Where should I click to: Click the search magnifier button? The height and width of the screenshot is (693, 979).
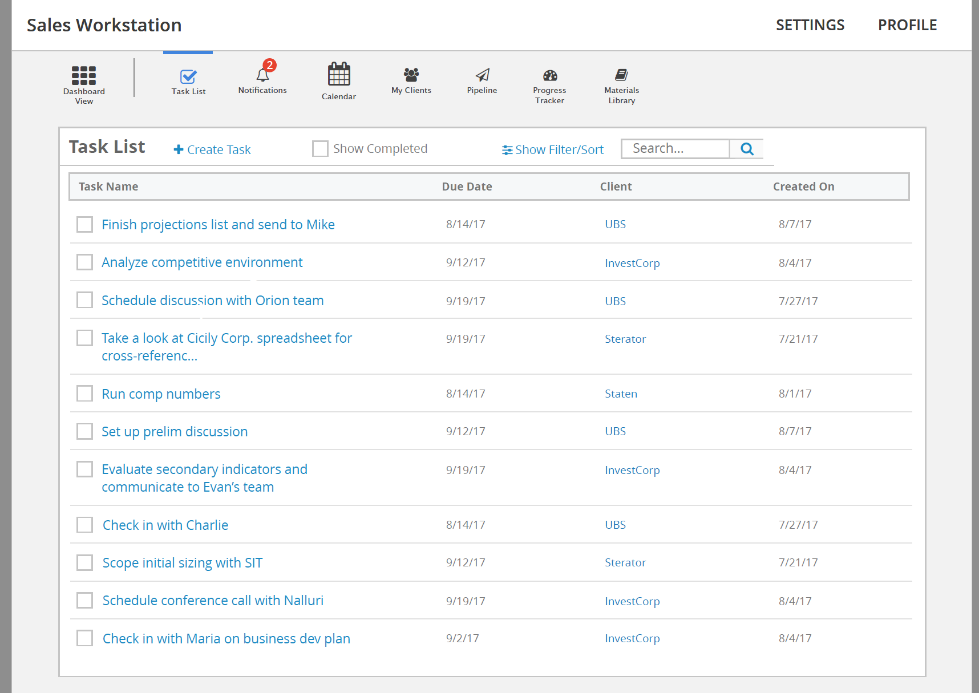747,149
